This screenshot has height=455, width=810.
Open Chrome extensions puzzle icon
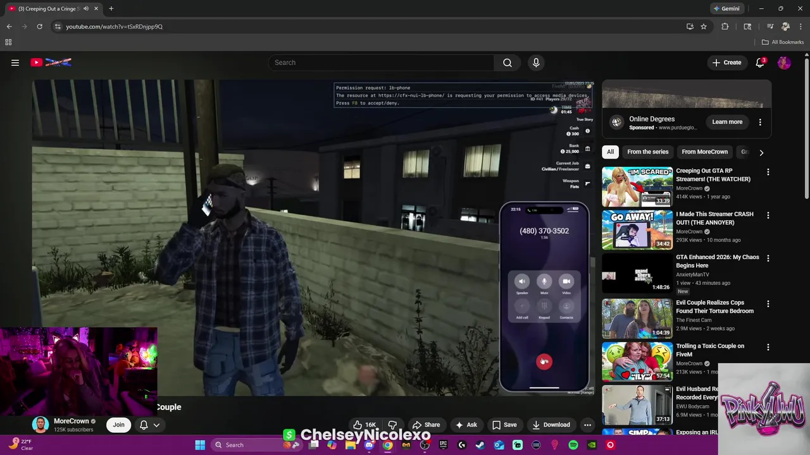click(725, 27)
